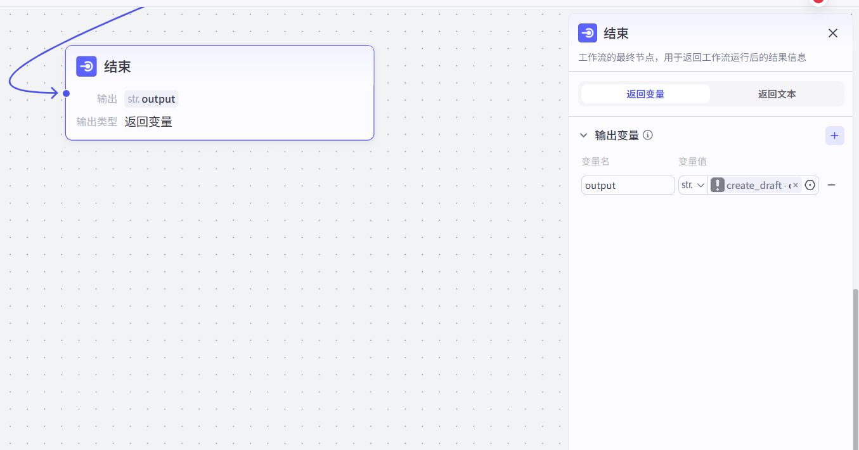Viewport: 859px width, 450px height.
Task: Click the create_draft variable value tag
Action: pos(754,185)
